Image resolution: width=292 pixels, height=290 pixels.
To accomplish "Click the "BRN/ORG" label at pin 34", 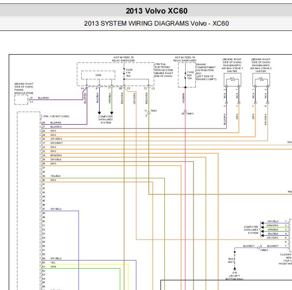I will tap(56, 156).
